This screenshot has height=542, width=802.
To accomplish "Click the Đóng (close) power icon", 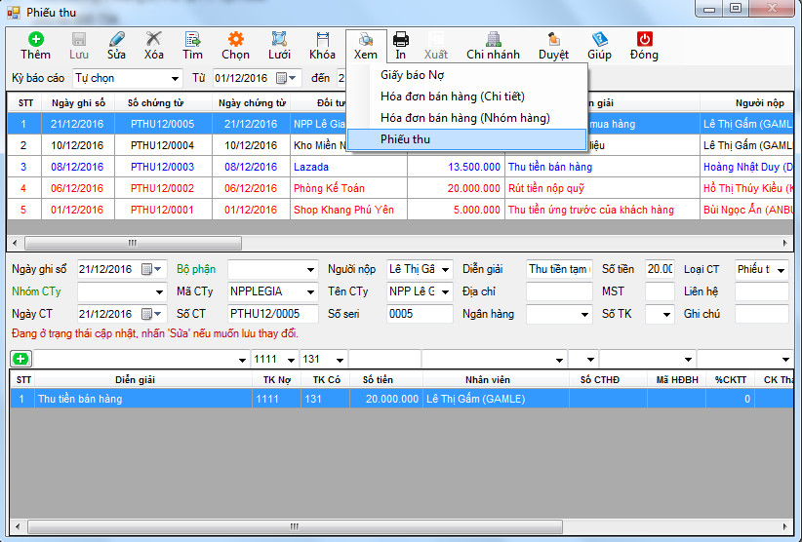I will pyautogui.click(x=644, y=39).
